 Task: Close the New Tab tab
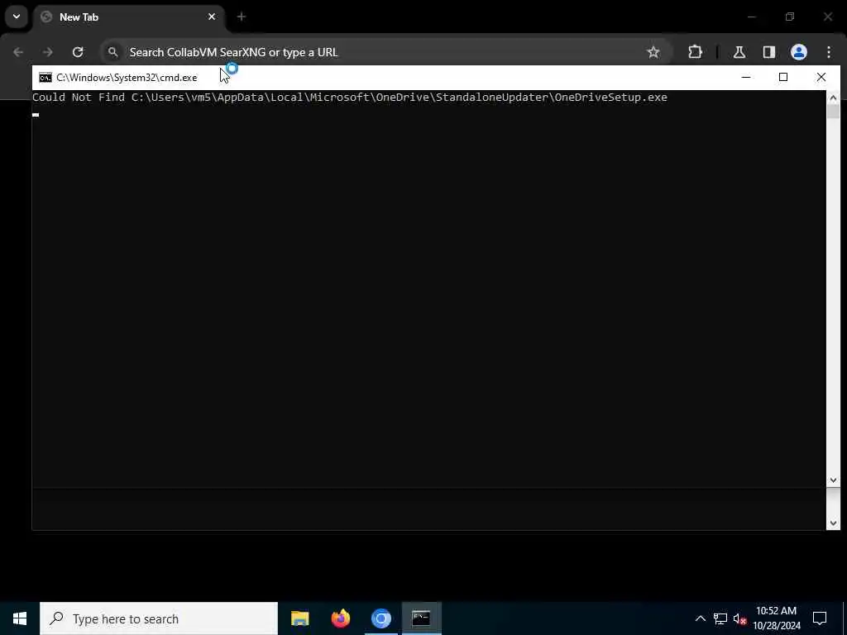click(x=212, y=17)
